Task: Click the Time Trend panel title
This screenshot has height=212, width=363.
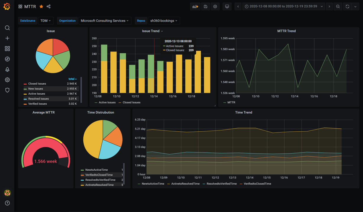Action: 244,112
